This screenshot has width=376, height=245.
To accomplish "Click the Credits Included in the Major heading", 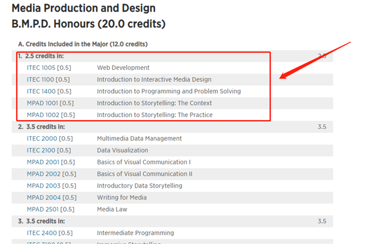I will point(83,44).
